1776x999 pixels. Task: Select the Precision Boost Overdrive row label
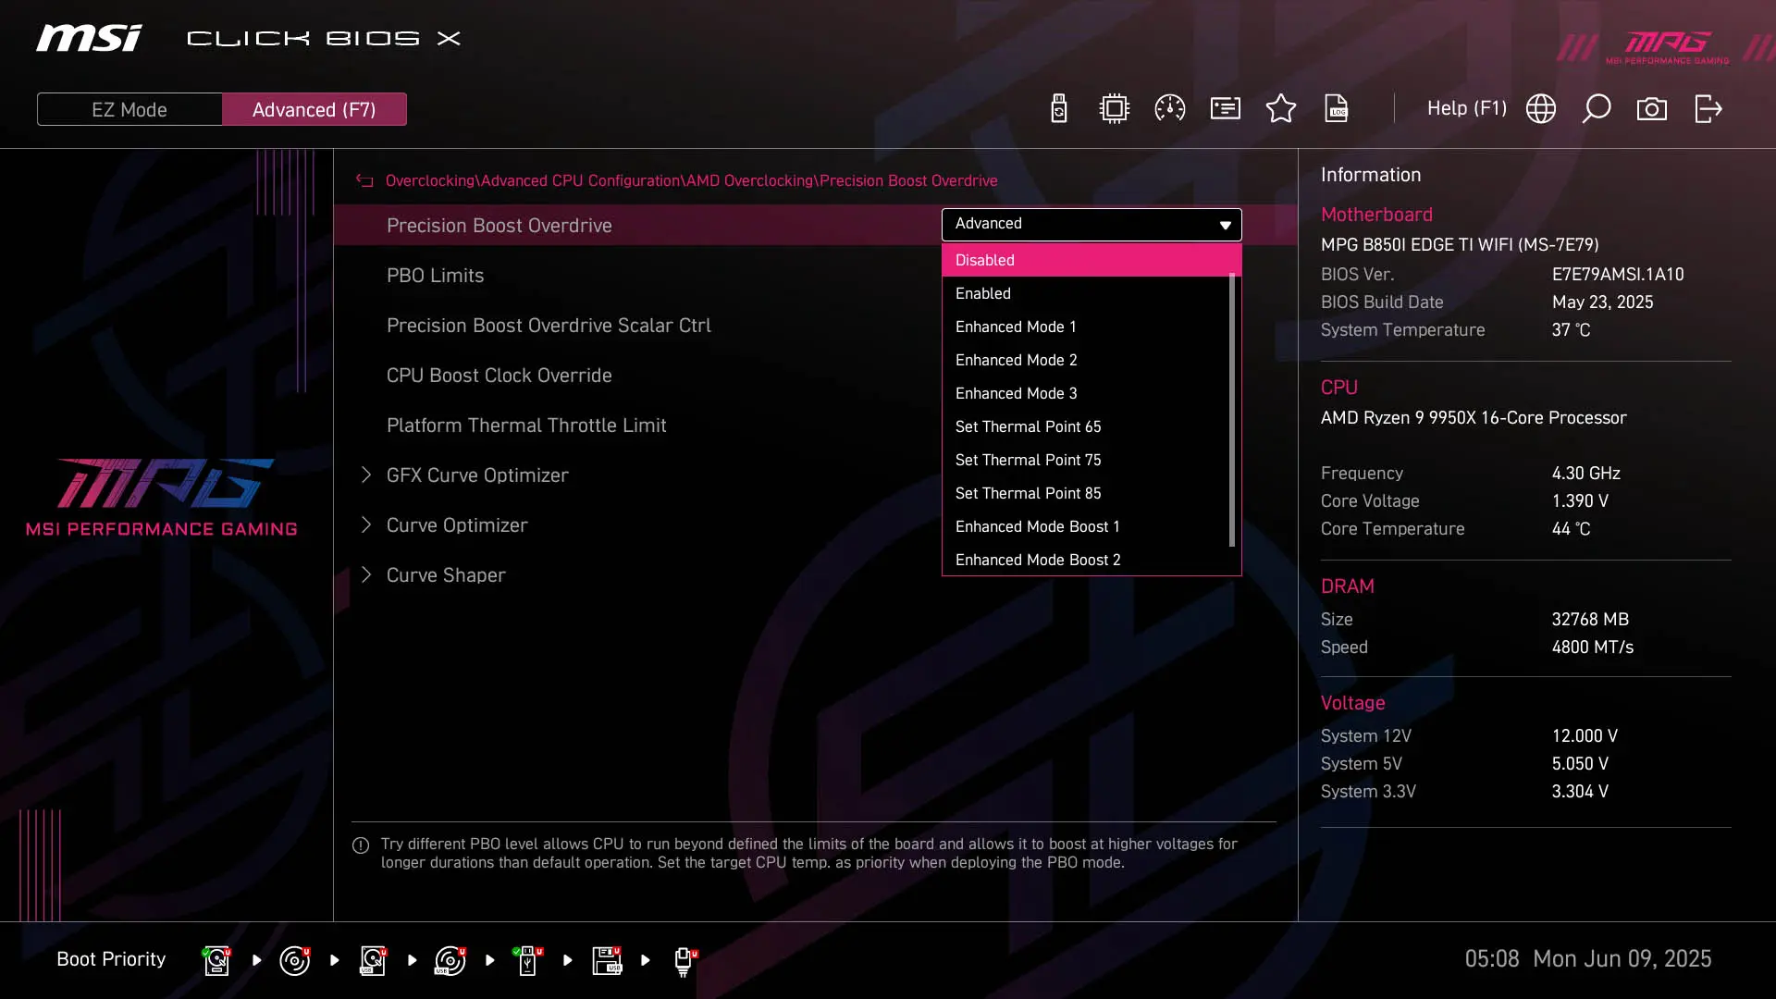tap(499, 226)
